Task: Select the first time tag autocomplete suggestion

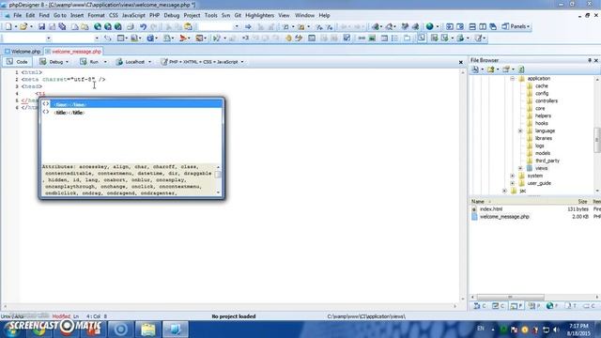Action: [x=132, y=104]
